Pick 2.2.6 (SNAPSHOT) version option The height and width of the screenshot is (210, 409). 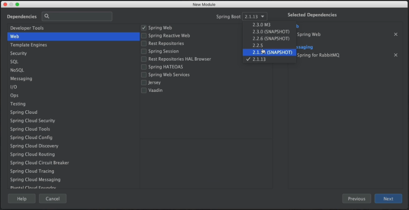(271, 39)
